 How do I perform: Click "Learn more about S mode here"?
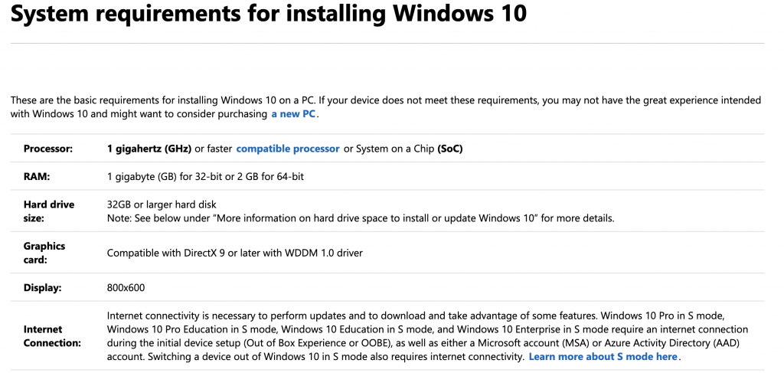tap(603, 357)
